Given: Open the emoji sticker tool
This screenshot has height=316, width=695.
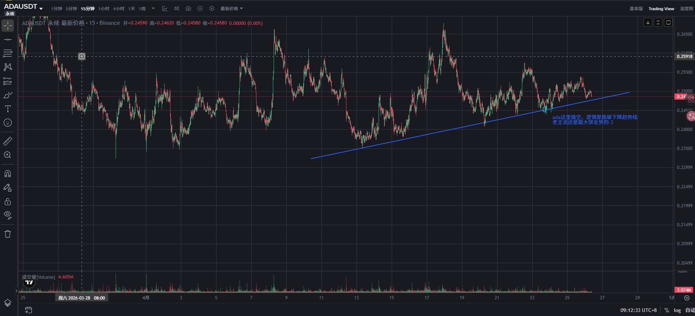Looking at the screenshot, I should (x=8, y=123).
